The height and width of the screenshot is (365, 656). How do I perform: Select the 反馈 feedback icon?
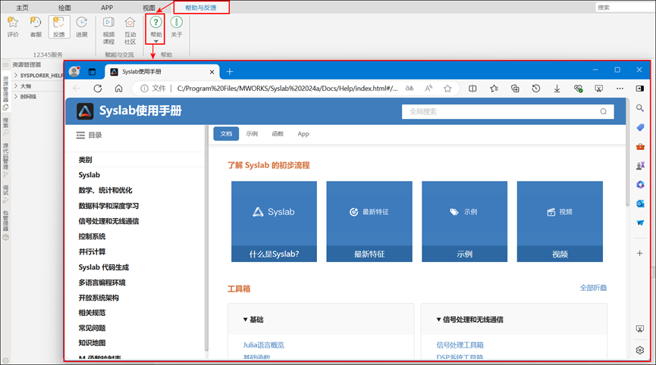pos(58,23)
